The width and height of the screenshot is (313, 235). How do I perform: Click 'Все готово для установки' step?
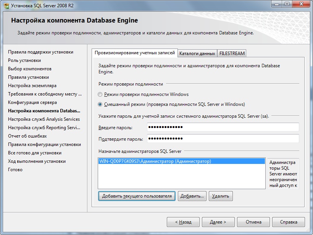[35, 153]
